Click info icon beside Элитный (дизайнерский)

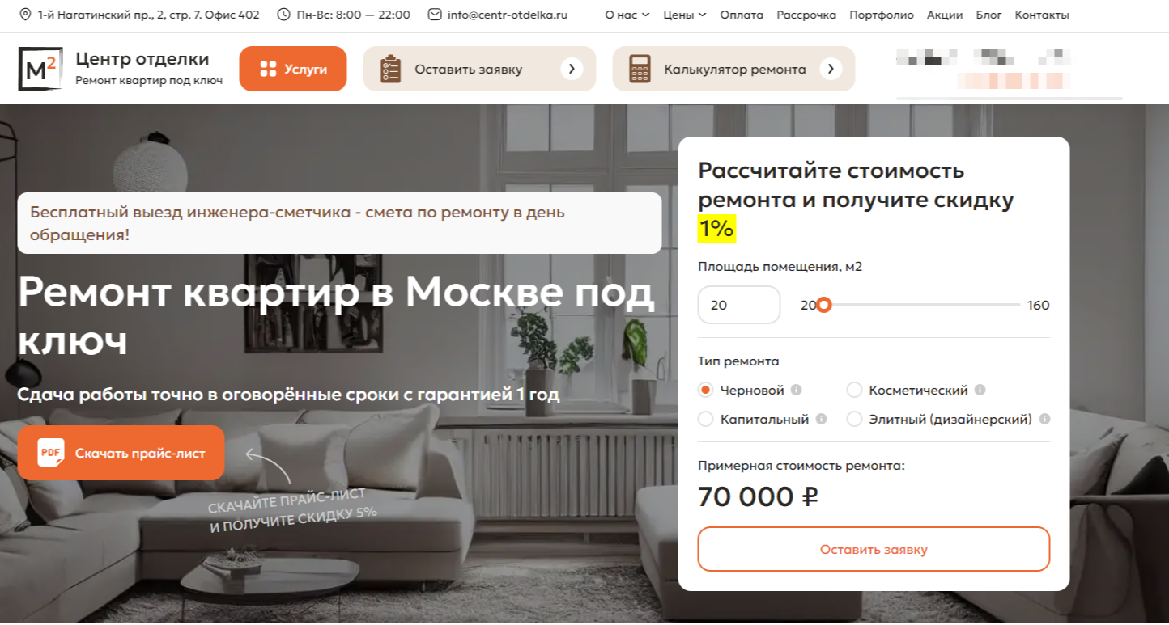coord(1044,420)
